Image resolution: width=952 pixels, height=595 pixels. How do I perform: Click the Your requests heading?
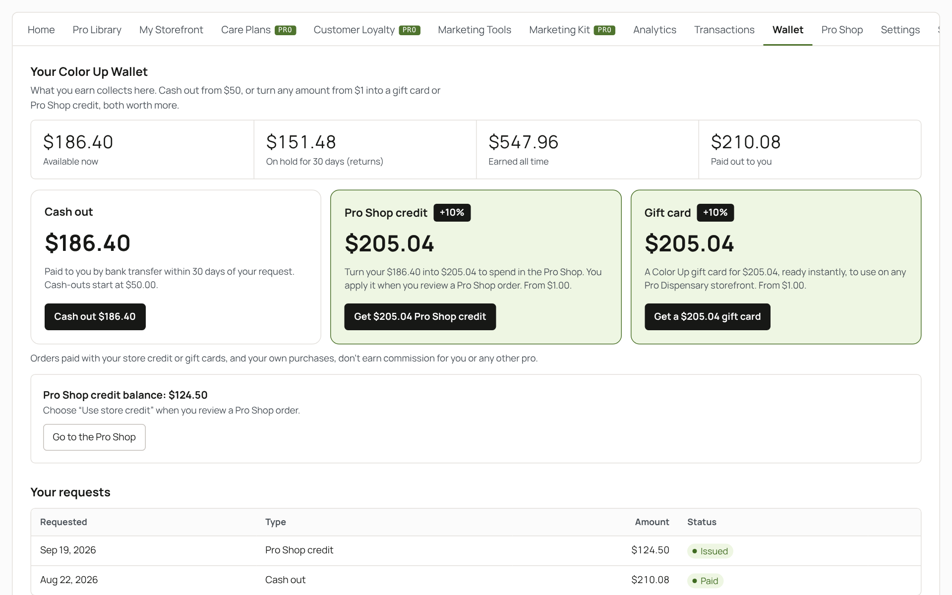tap(70, 492)
